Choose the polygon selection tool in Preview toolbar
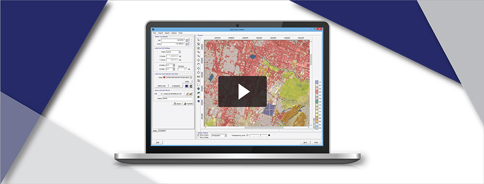The image size is (484, 184). point(198,47)
